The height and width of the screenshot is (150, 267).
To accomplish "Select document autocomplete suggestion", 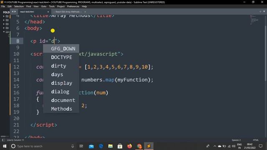I will tap(61, 100).
